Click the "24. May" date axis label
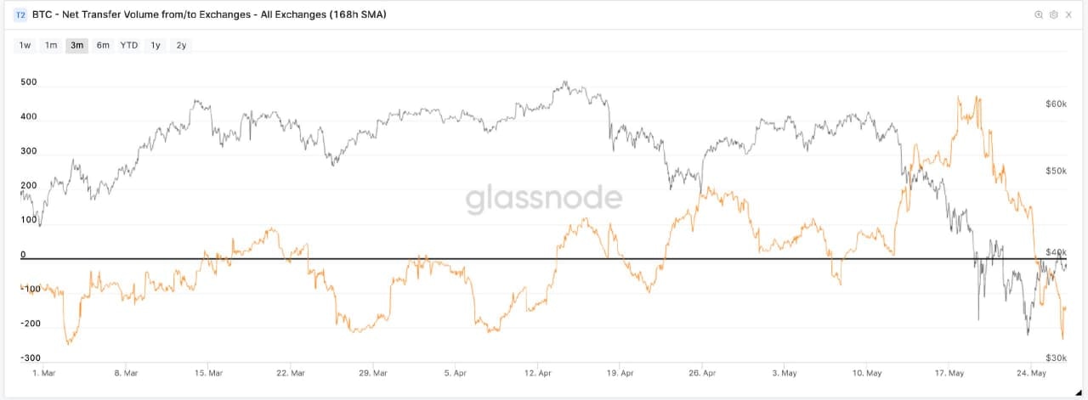The image size is (1088, 400). point(1032,373)
